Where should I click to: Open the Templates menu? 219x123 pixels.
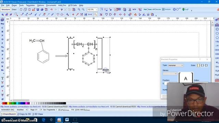[30, 5]
